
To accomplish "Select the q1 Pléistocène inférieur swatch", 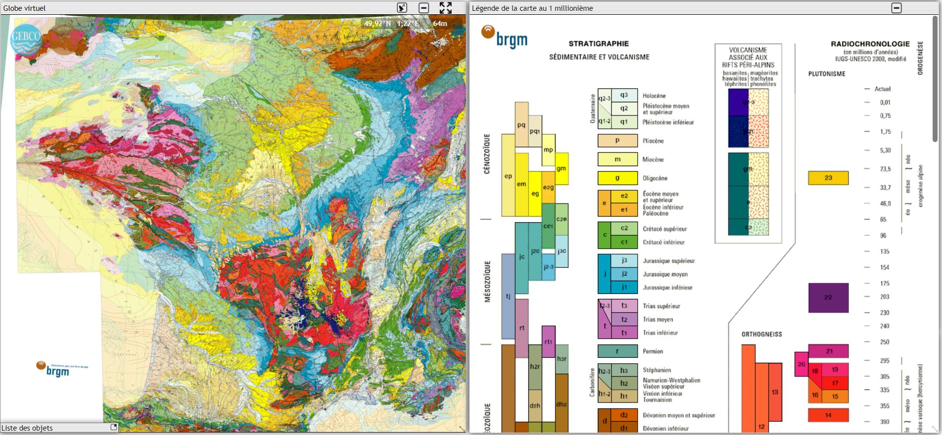I will [624, 122].
